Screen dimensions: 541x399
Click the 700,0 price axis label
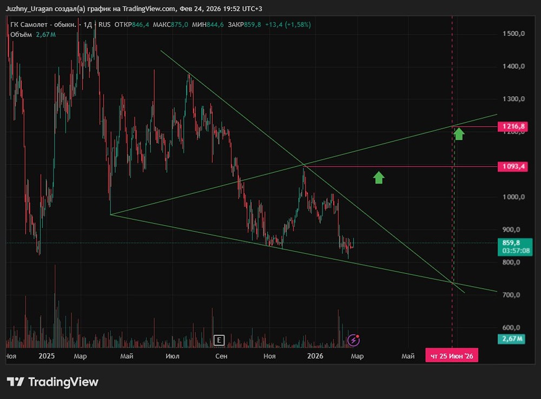[x=511, y=295]
